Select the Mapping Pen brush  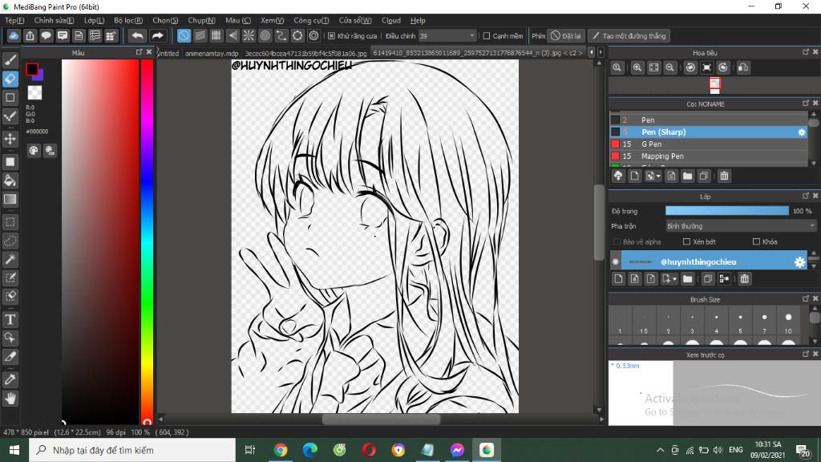[709, 156]
